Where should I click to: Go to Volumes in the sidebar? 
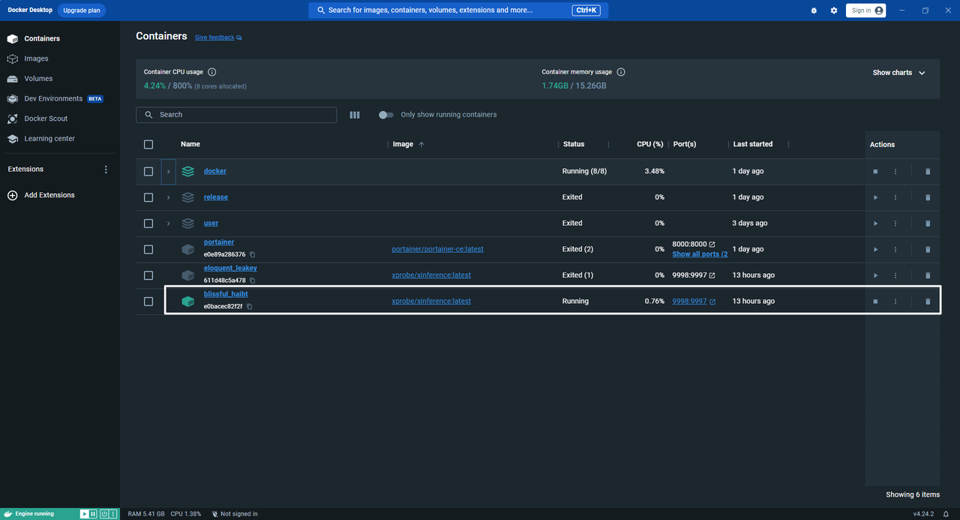pos(38,79)
